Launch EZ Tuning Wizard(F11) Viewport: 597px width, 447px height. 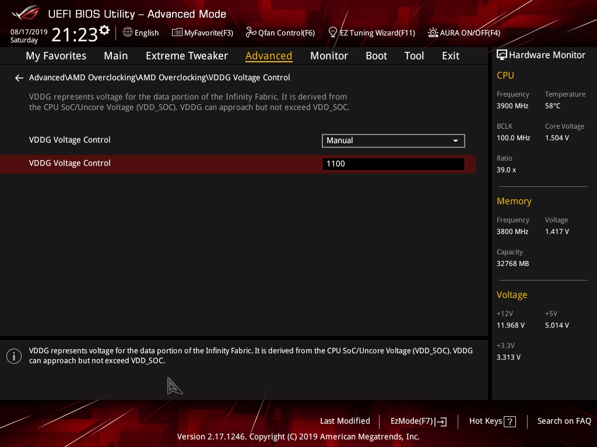pyautogui.click(x=371, y=33)
